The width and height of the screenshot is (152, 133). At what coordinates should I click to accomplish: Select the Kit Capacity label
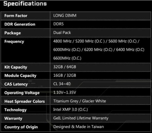(16, 67)
